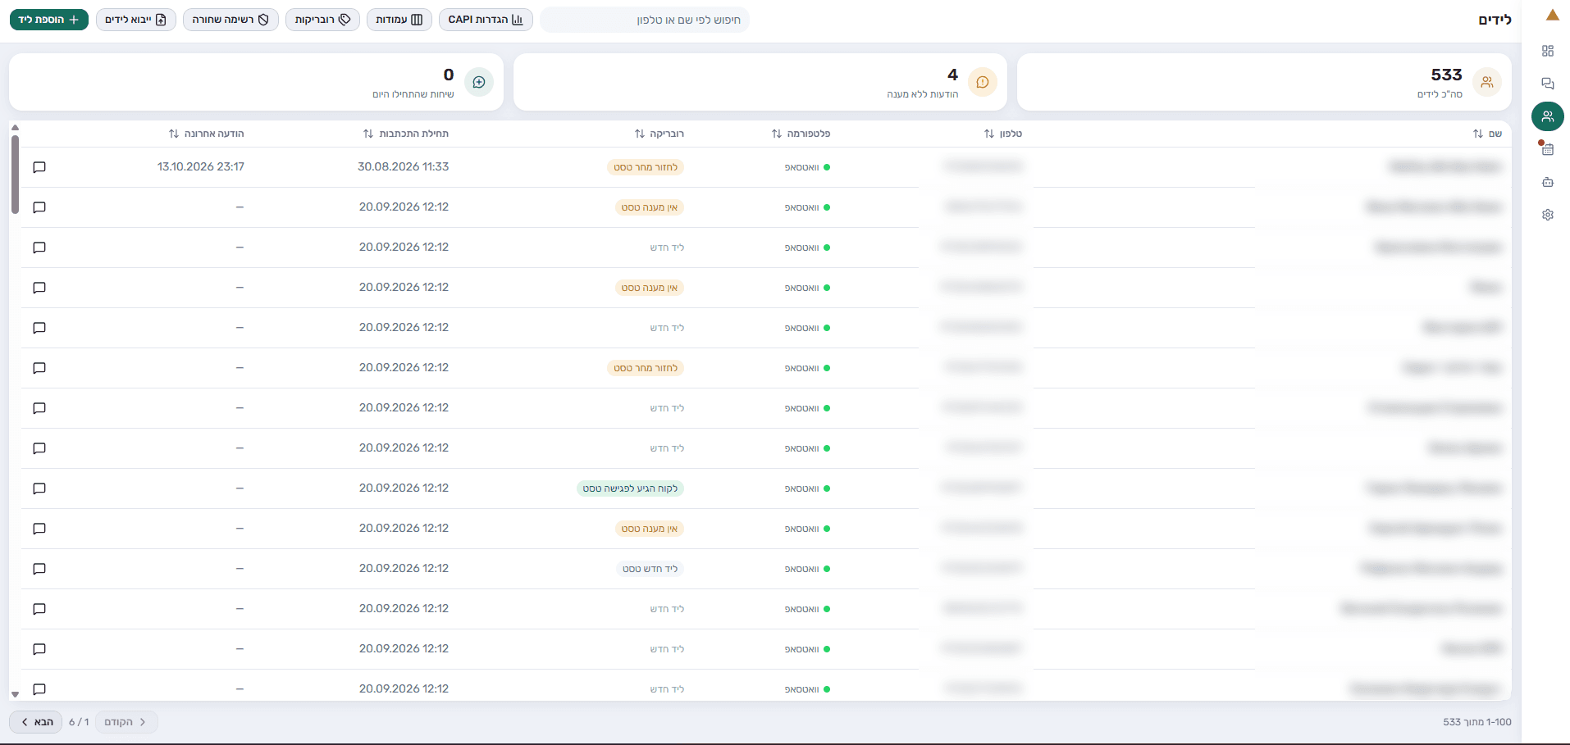
Task: Open the רשימה שחורה blacklist
Action: pos(230,20)
